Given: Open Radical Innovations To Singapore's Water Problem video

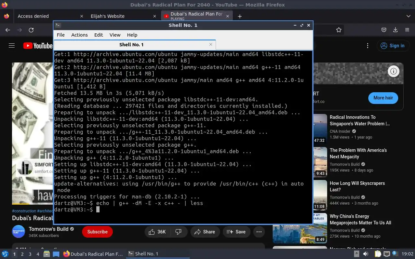Looking at the screenshot, I should [360, 120].
